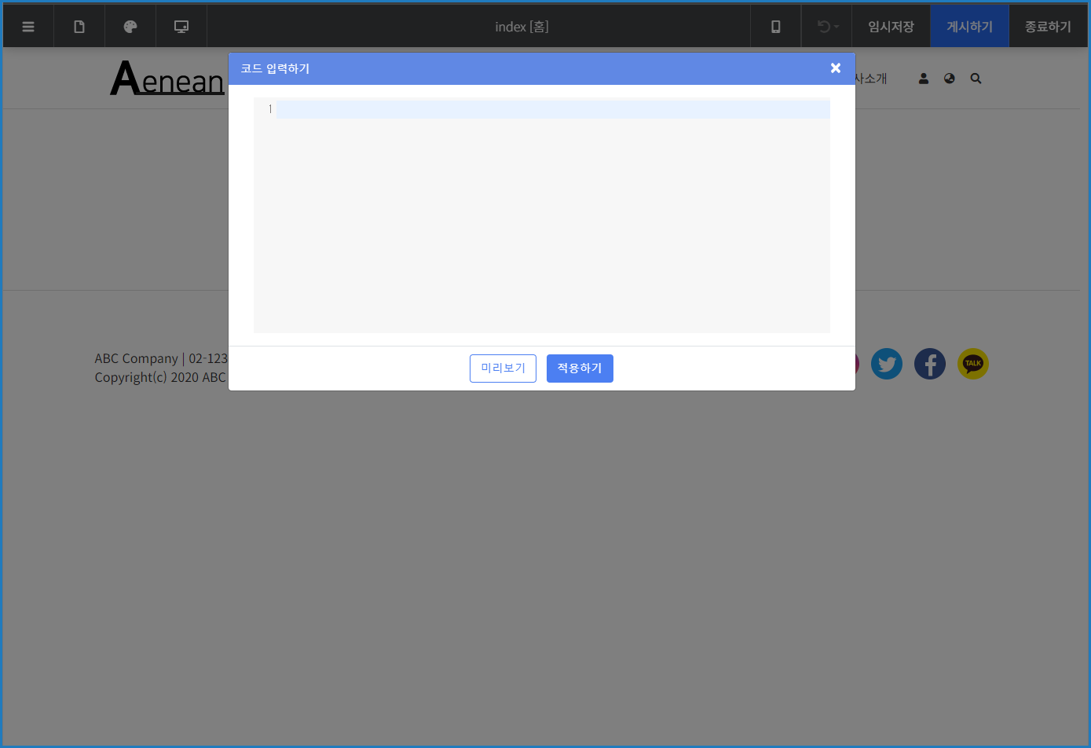Viewport: 1091px width, 748px height.
Task: Click the search magnifier icon
Action: point(976,79)
